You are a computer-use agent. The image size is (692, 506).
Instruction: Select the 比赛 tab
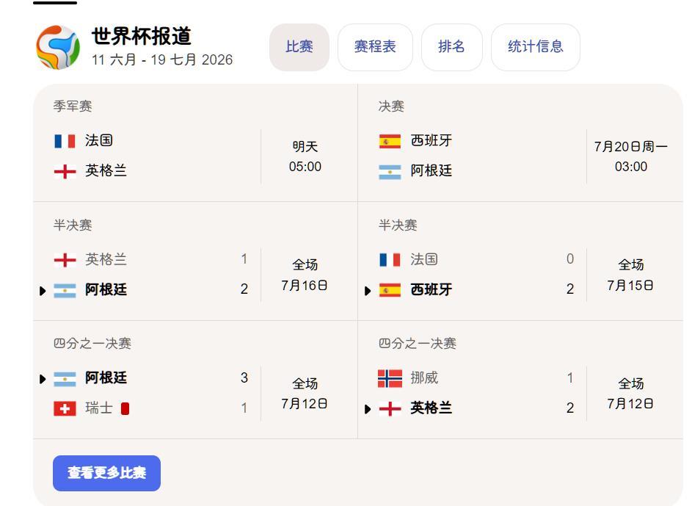(x=299, y=47)
